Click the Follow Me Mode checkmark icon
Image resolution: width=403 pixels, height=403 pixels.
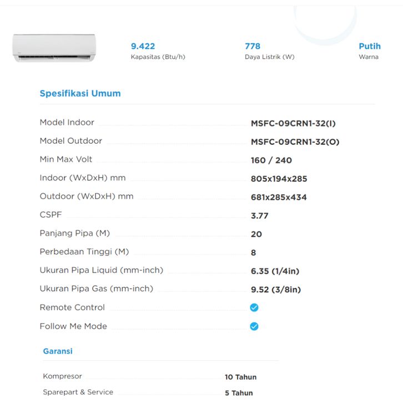point(254,326)
